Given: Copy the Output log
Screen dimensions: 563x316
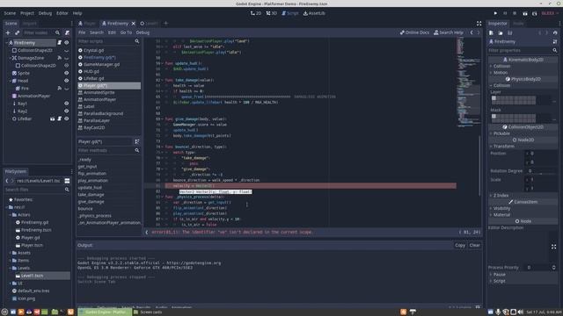Looking at the screenshot, I should (460, 246).
